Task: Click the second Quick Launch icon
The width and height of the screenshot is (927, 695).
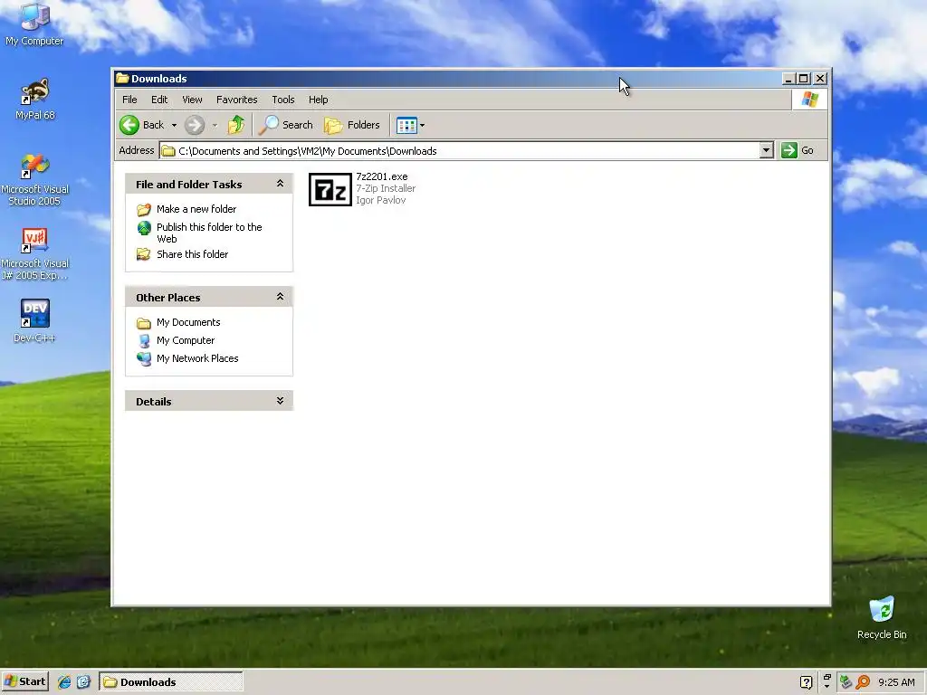Action: (x=83, y=682)
